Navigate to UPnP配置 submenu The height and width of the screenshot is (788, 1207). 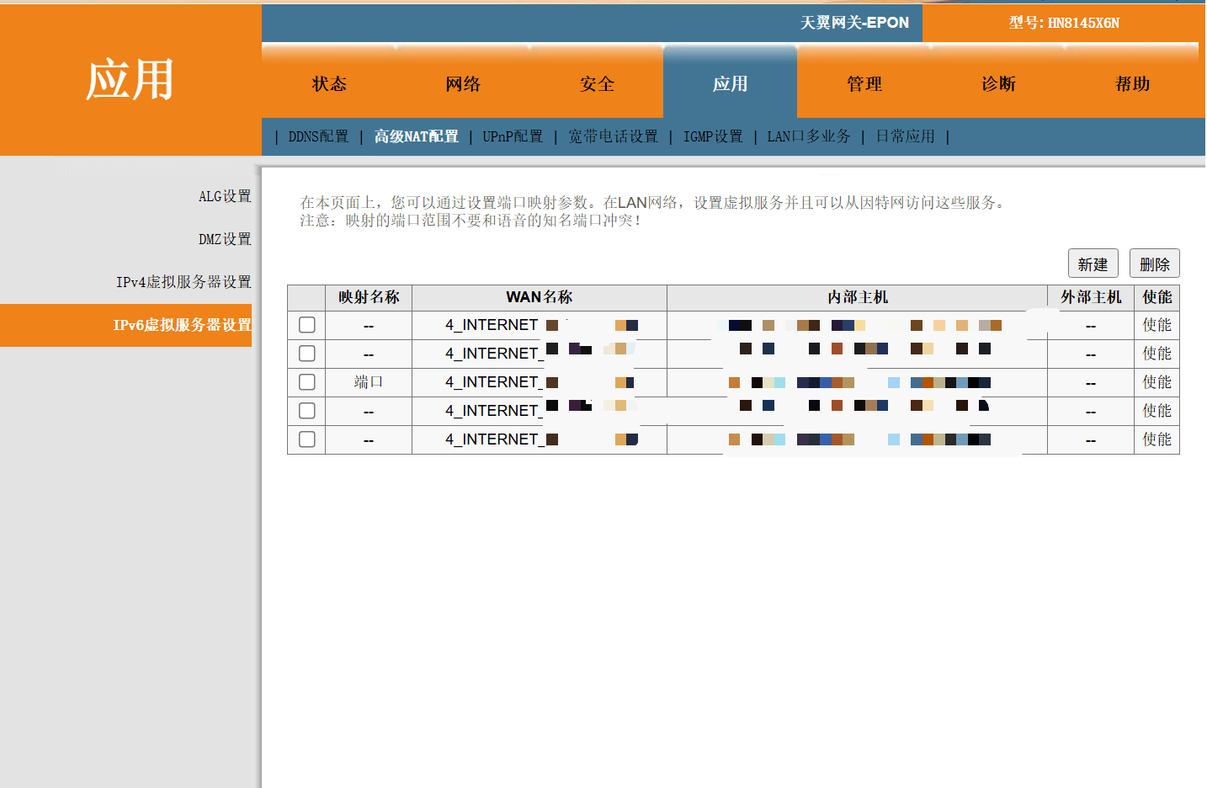point(513,136)
